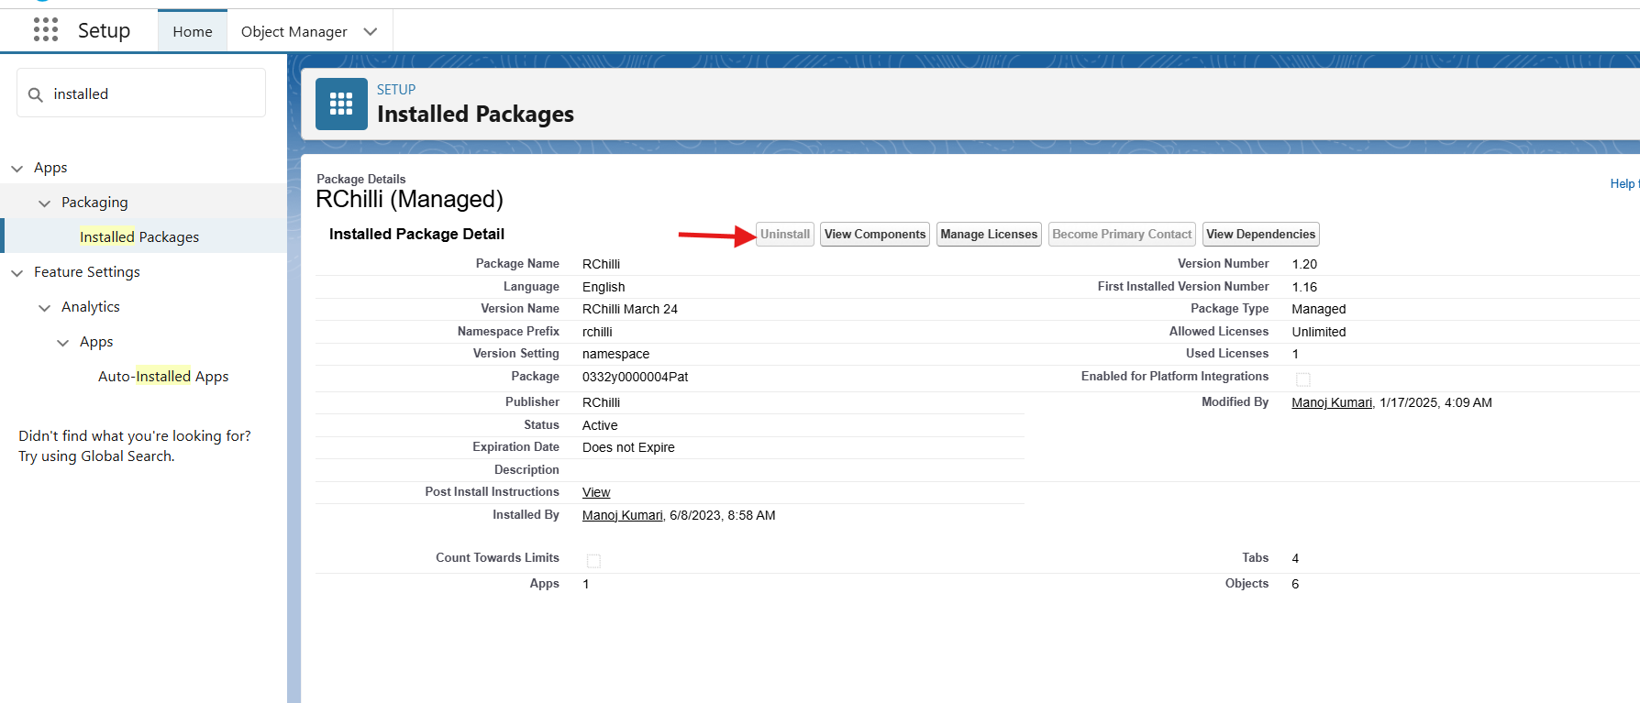Click the RChilli (Managed) package title
Viewport: 1640px width, 703px height.
409,199
